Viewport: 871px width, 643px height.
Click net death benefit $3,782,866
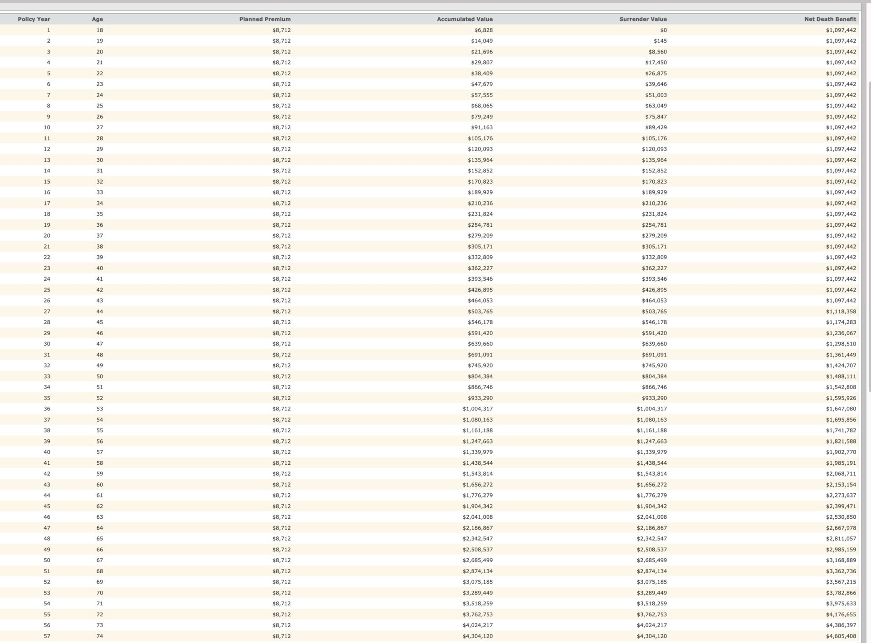pyautogui.click(x=841, y=593)
